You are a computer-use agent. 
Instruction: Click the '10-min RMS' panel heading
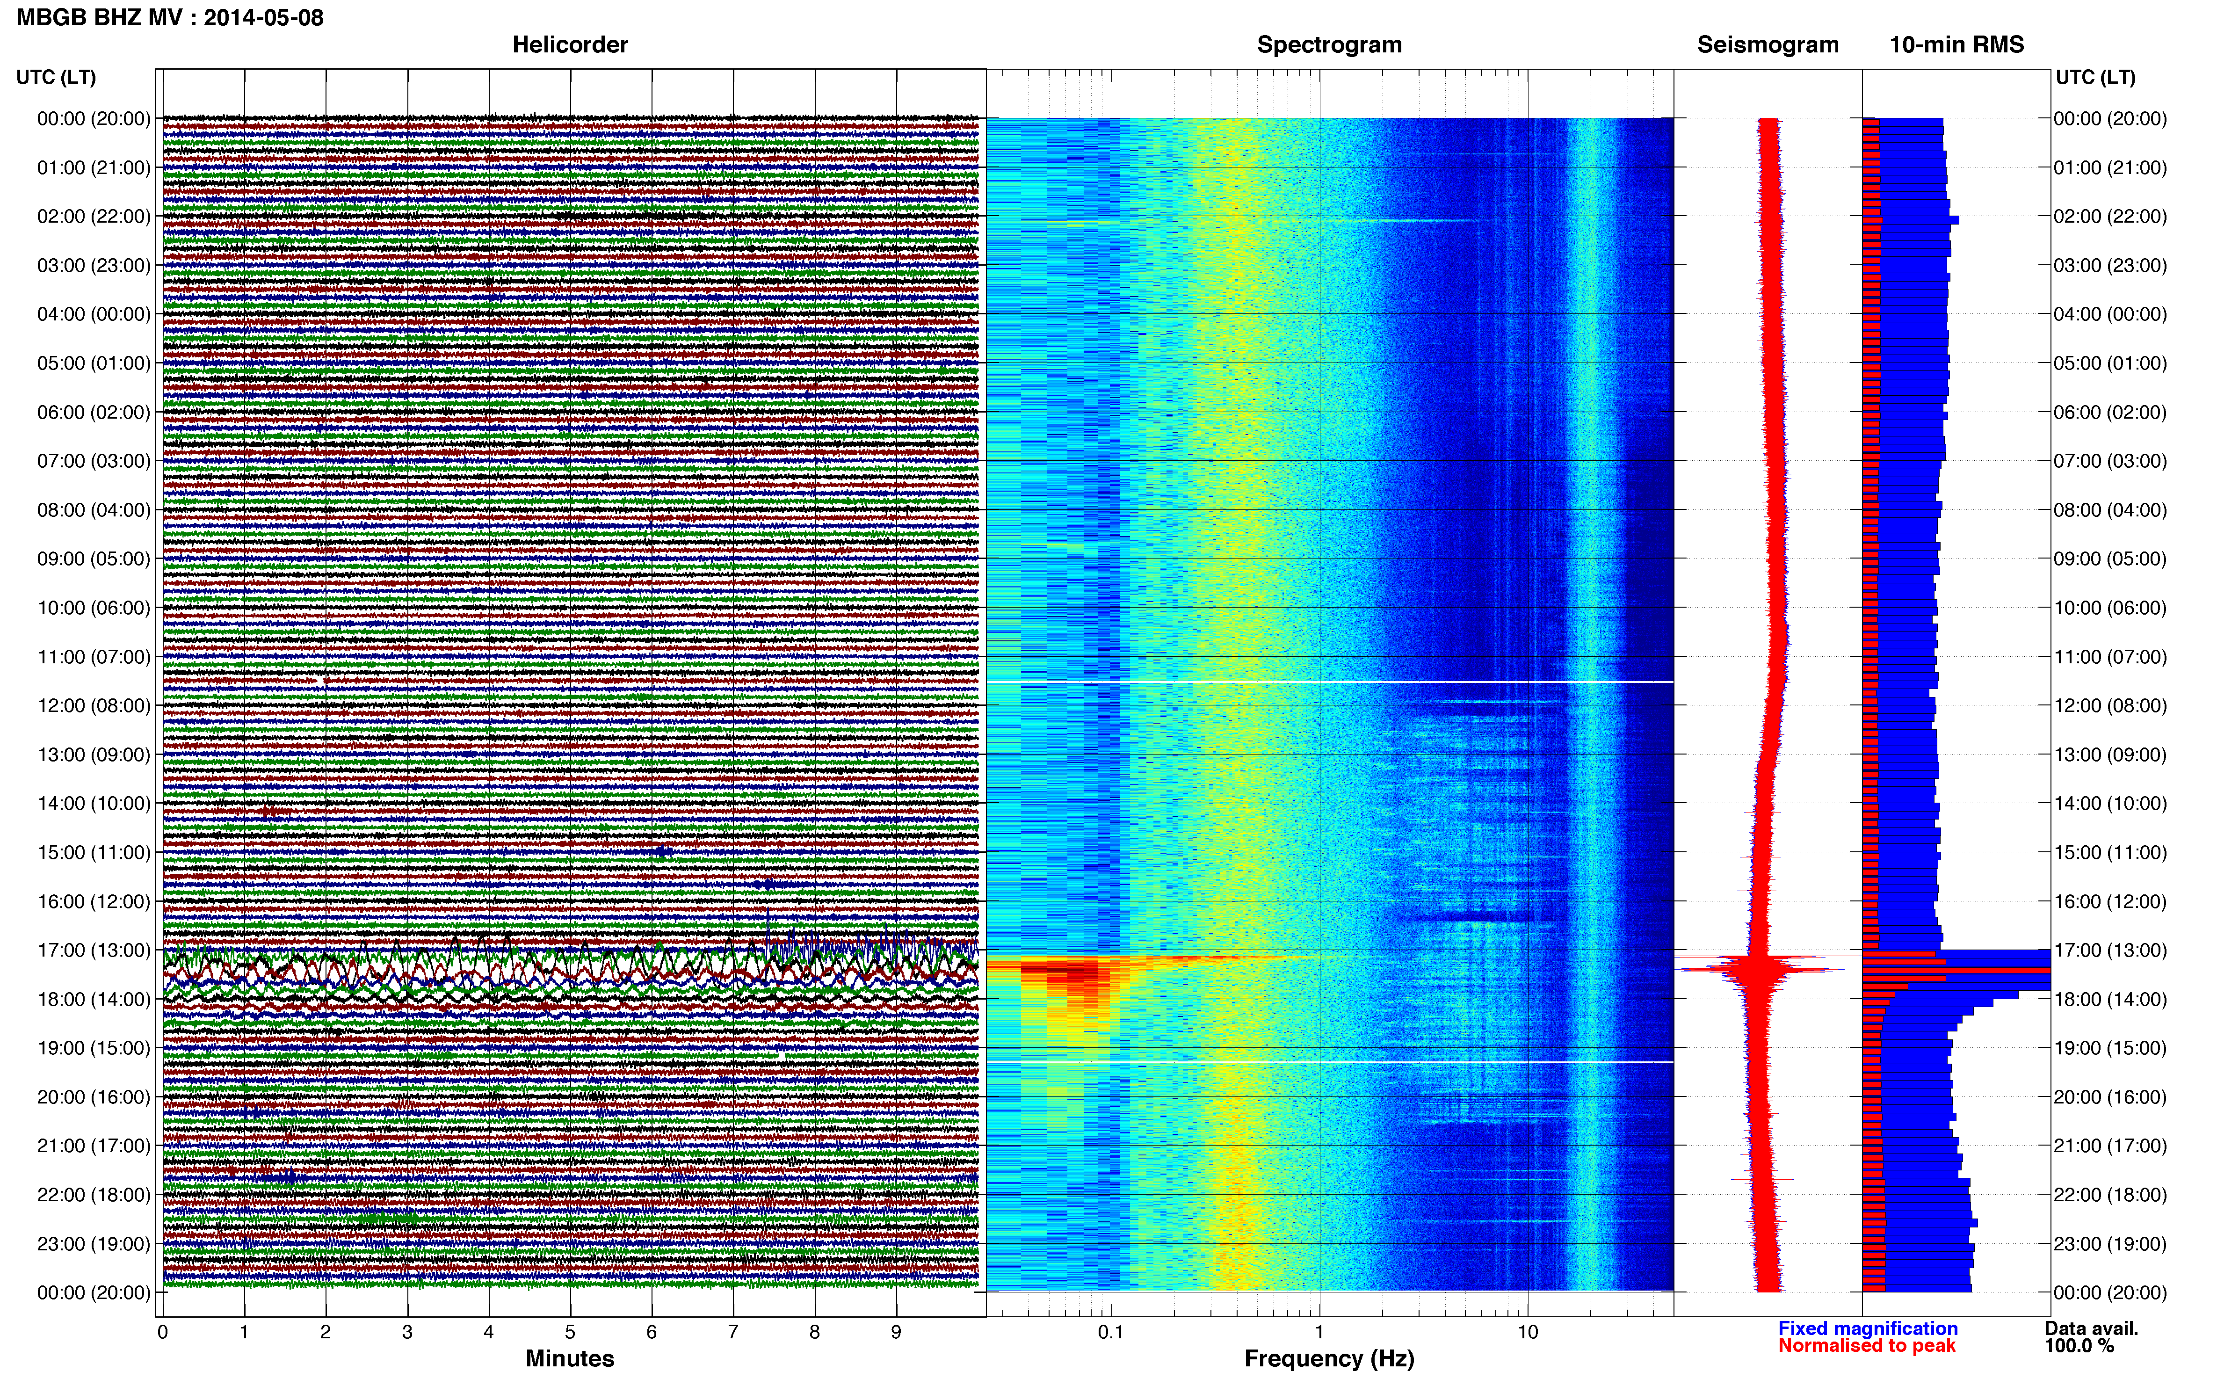1957,44
